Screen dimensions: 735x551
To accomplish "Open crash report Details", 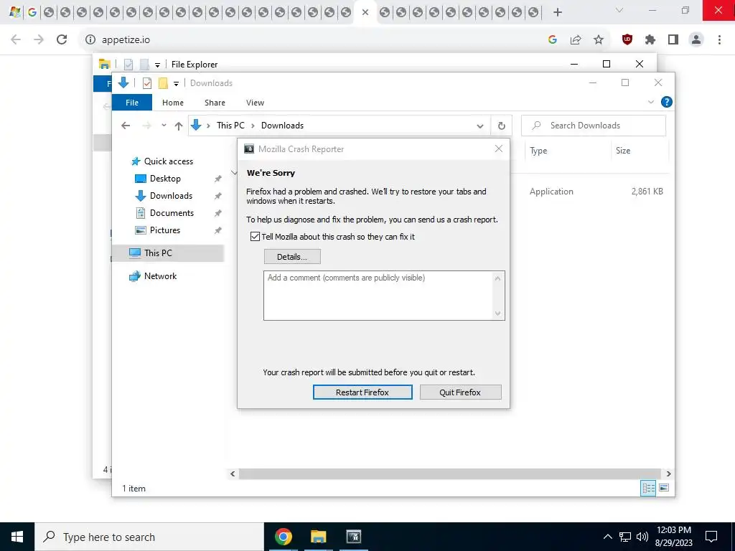I will tap(292, 257).
